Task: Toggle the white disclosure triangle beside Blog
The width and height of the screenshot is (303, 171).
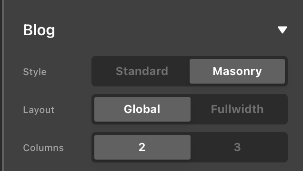Action: click(283, 30)
